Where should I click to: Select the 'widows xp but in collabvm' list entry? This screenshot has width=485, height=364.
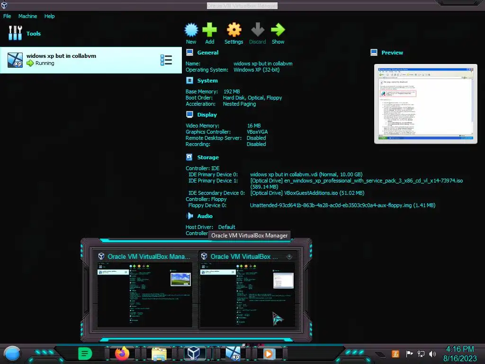(91, 60)
